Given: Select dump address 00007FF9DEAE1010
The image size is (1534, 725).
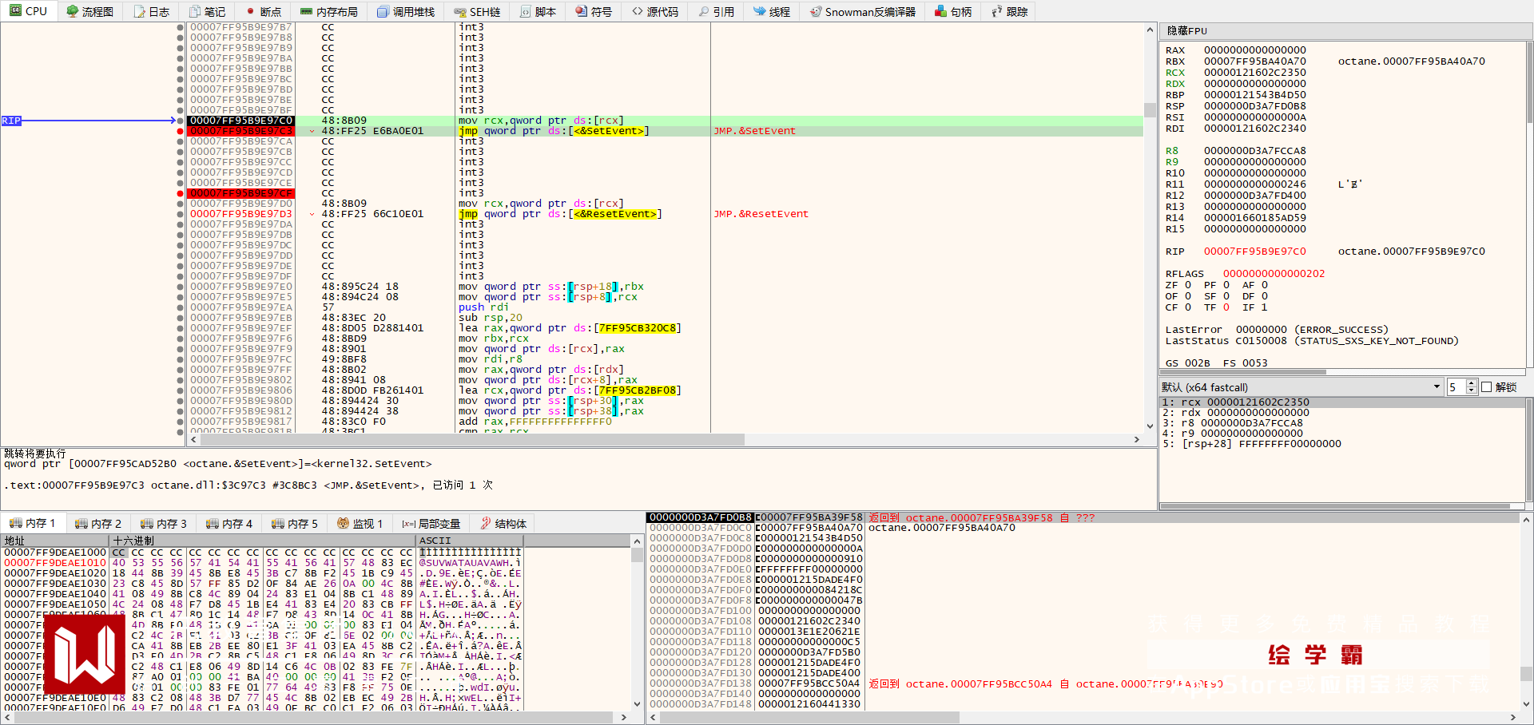Looking at the screenshot, I should [x=55, y=563].
